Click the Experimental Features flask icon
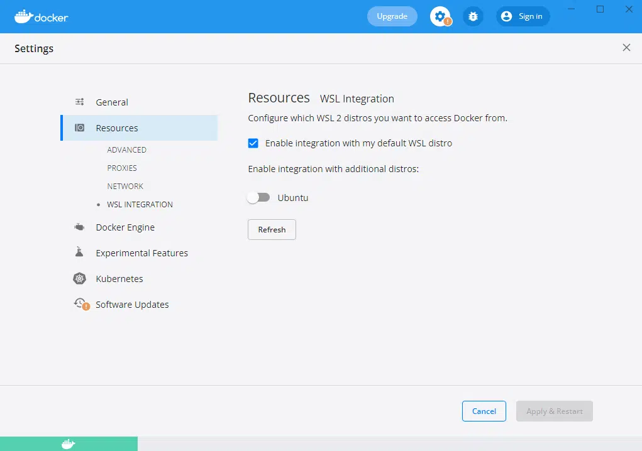642x451 pixels. pyautogui.click(x=79, y=253)
